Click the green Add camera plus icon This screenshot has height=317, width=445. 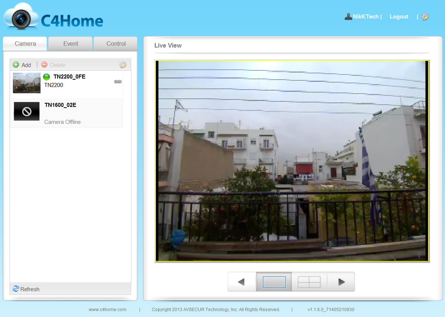pyautogui.click(x=16, y=65)
